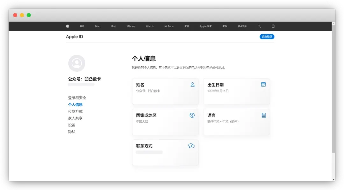Open the search icon in the navigation bar
The height and width of the screenshot is (190, 344).
259,26
